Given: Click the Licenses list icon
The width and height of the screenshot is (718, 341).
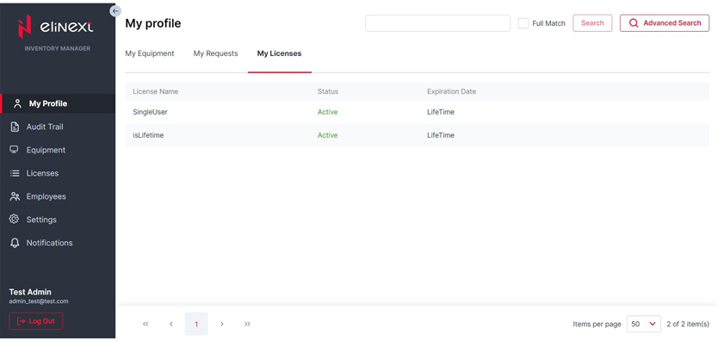Looking at the screenshot, I should coord(15,173).
